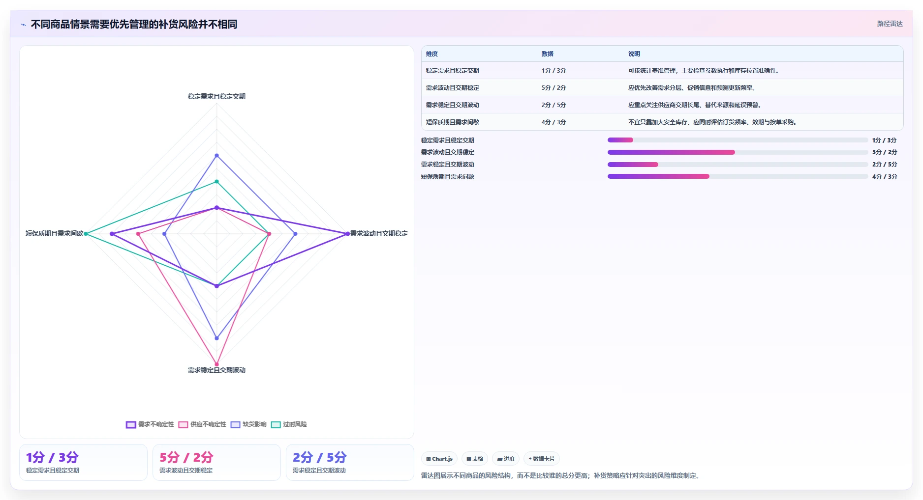Select table cell 稳定需求且稳定交期

pyautogui.click(x=452, y=71)
